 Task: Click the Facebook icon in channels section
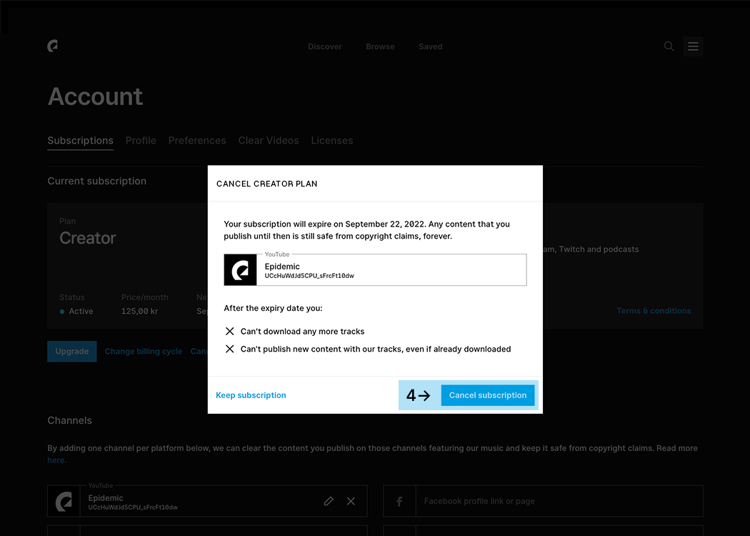(399, 501)
